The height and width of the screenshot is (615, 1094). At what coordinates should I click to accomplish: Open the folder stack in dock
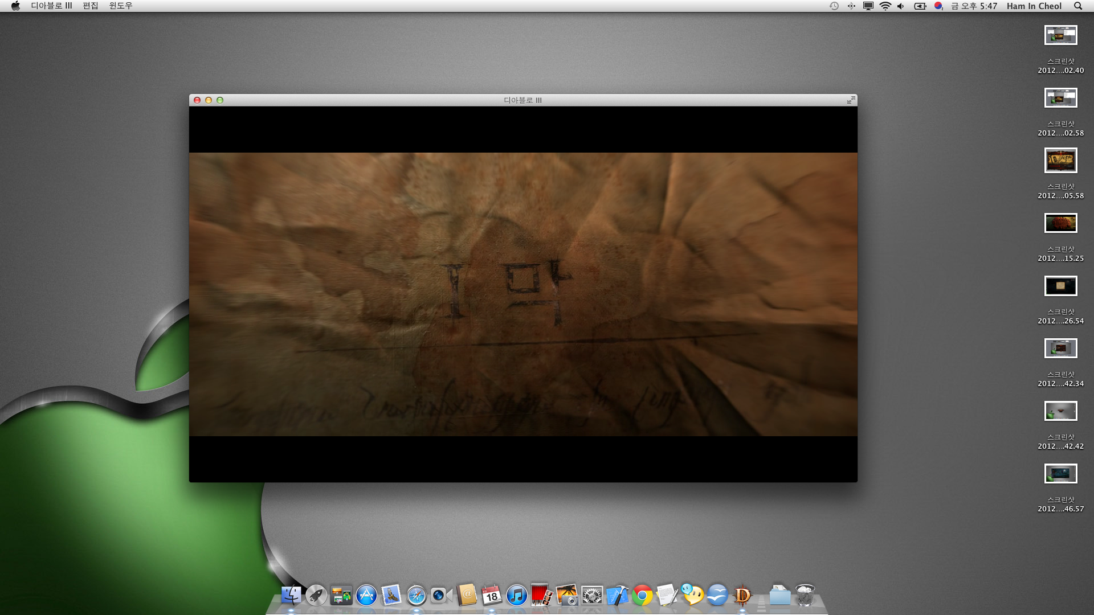point(780,596)
